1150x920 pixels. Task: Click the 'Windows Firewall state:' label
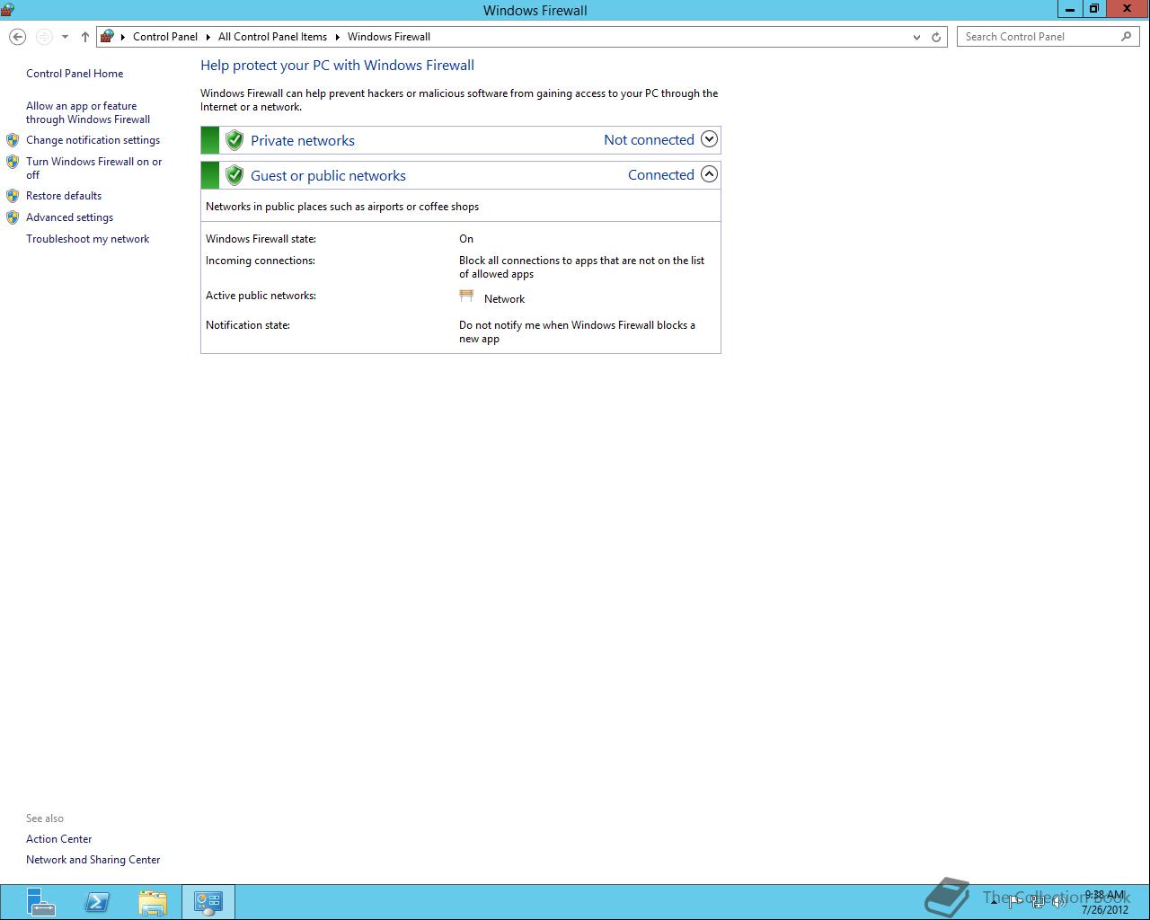click(261, 239)
